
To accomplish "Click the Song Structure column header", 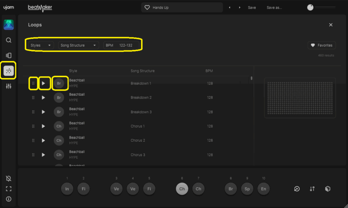I will (143, 71).
